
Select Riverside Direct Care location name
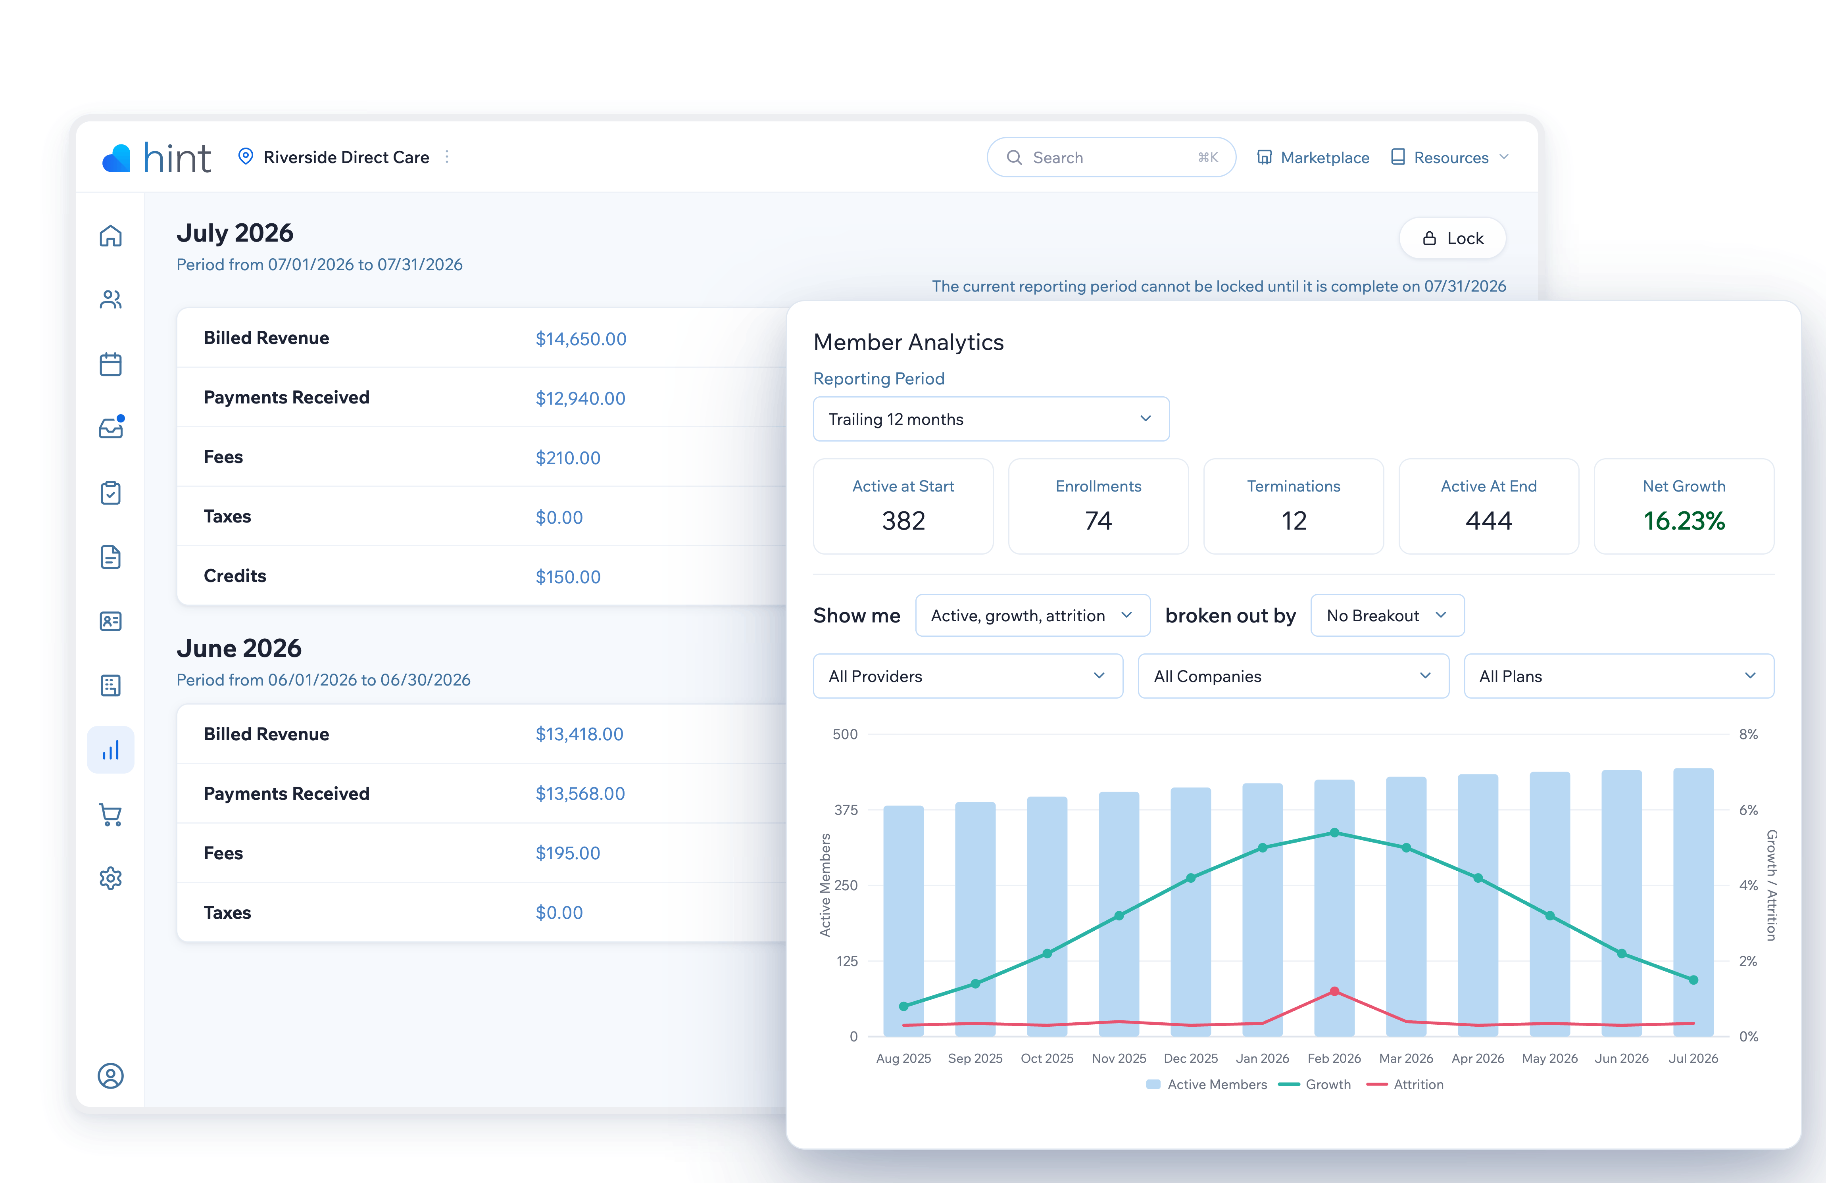tap(346, 157)
